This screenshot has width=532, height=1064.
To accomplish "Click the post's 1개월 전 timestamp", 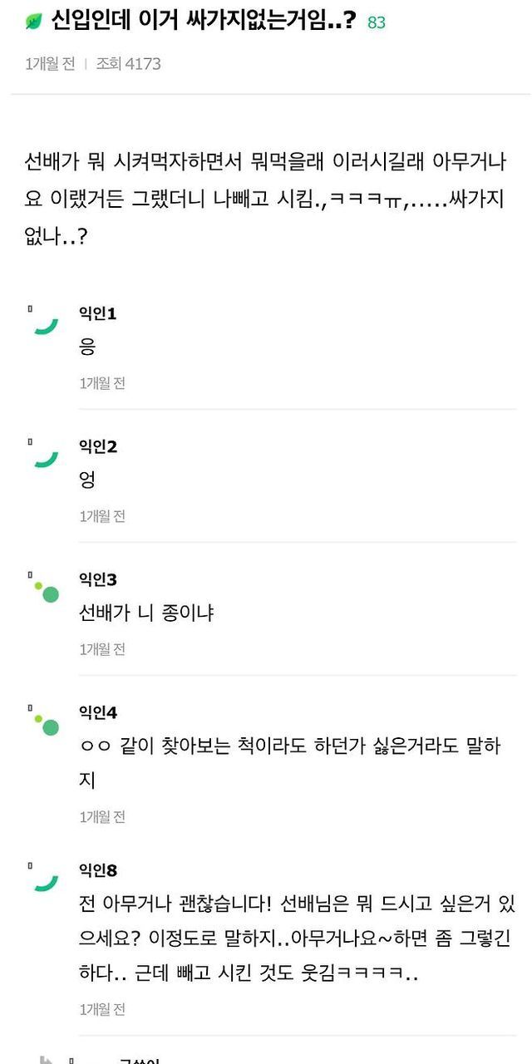I will tap(50, 64).
